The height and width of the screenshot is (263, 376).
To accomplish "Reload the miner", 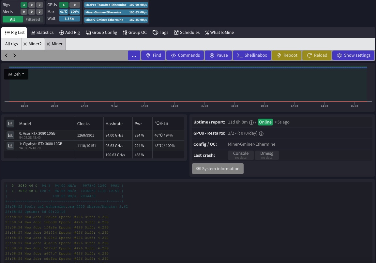I will 317,55.
